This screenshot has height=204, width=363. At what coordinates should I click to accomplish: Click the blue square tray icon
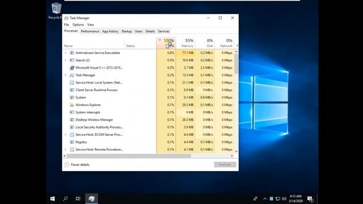tap(271, 199)
